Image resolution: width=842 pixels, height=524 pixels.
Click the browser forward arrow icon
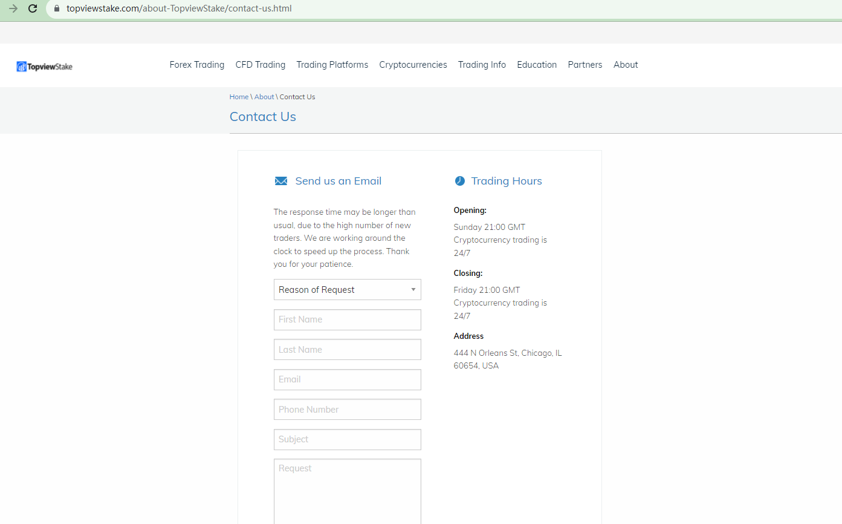tap(13, 8)
